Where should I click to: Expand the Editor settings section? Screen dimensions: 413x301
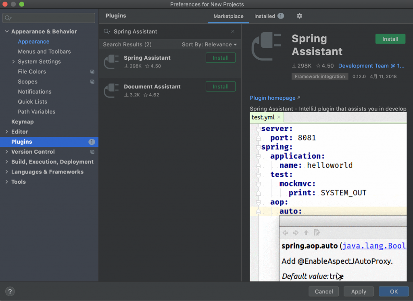(x=7, y=132)
